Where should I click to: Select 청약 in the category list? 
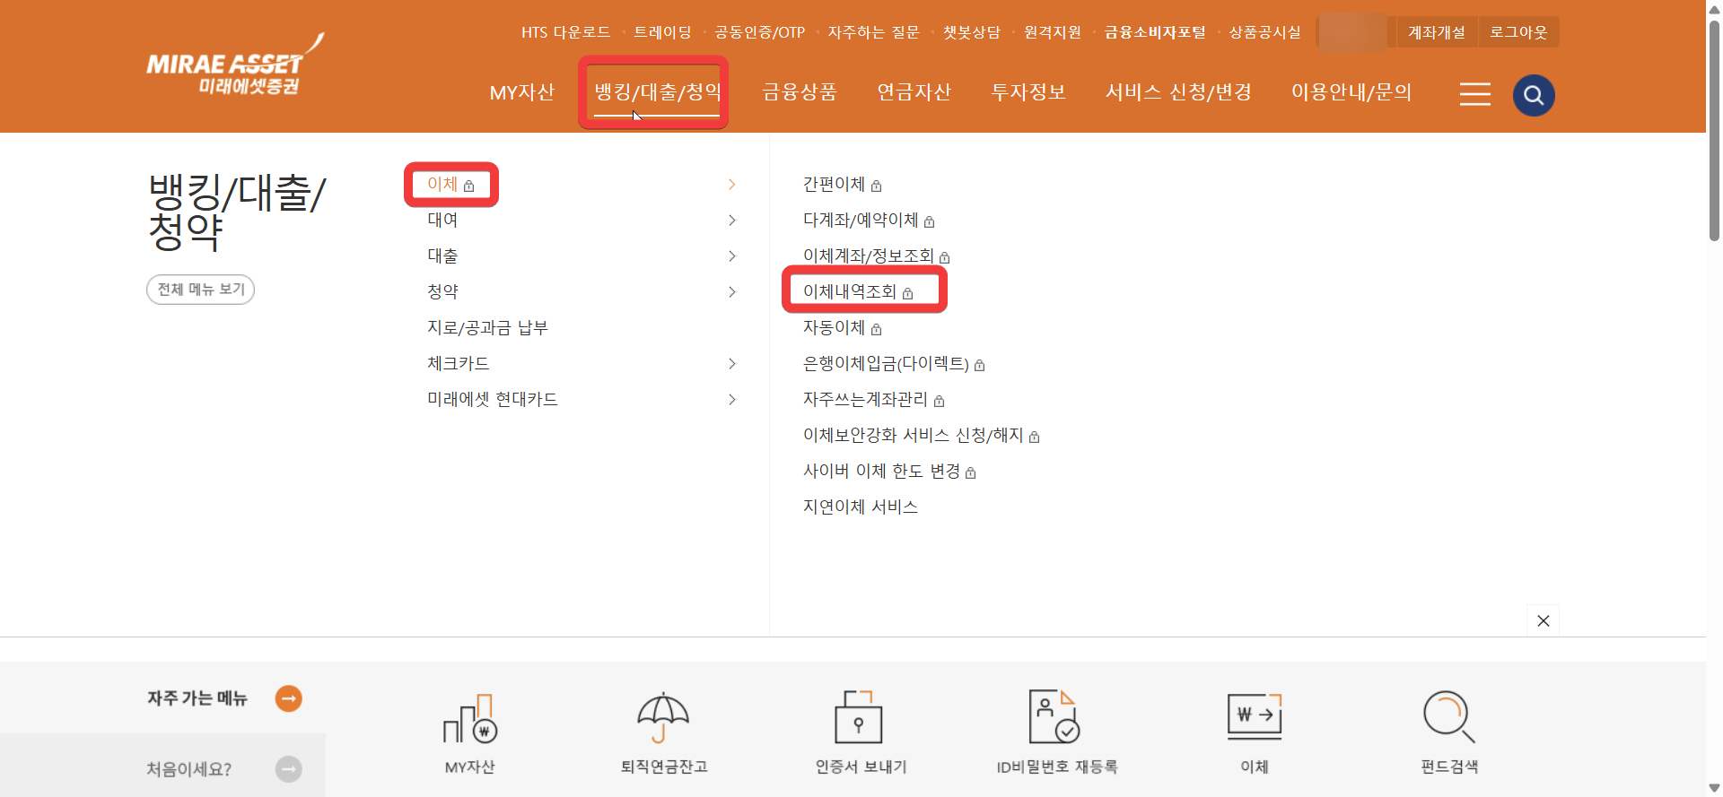coord(442,291)
